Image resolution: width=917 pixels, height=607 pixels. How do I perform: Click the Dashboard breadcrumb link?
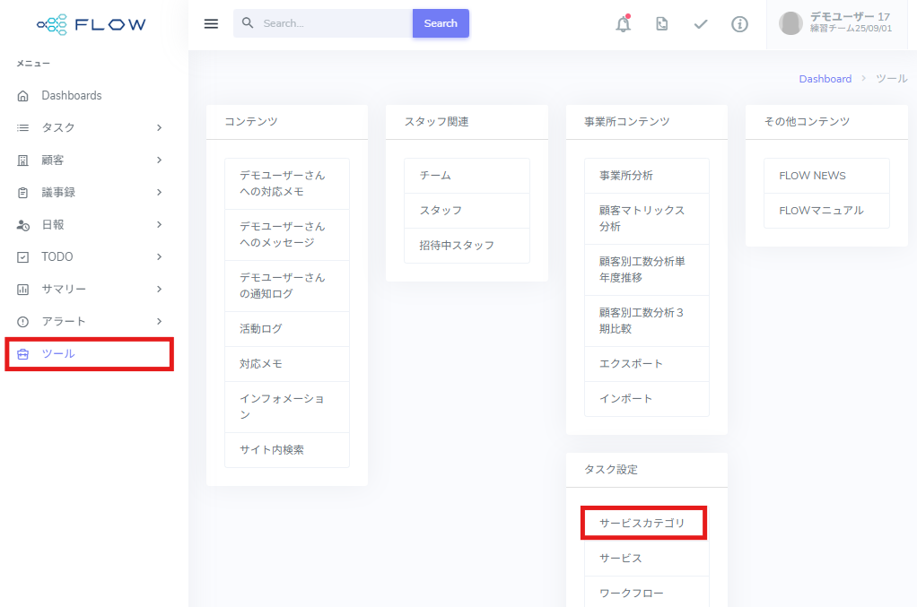(825, 79)
